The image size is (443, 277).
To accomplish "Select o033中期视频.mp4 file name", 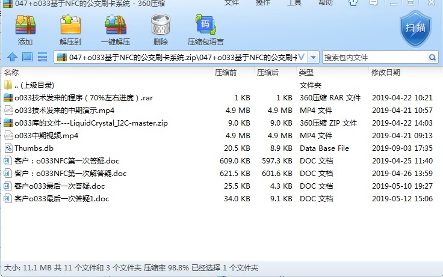I will [46, 136].
